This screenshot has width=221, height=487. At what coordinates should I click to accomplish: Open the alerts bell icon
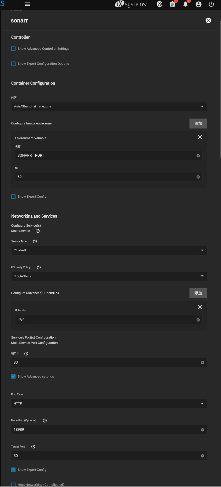coord(186,4)
